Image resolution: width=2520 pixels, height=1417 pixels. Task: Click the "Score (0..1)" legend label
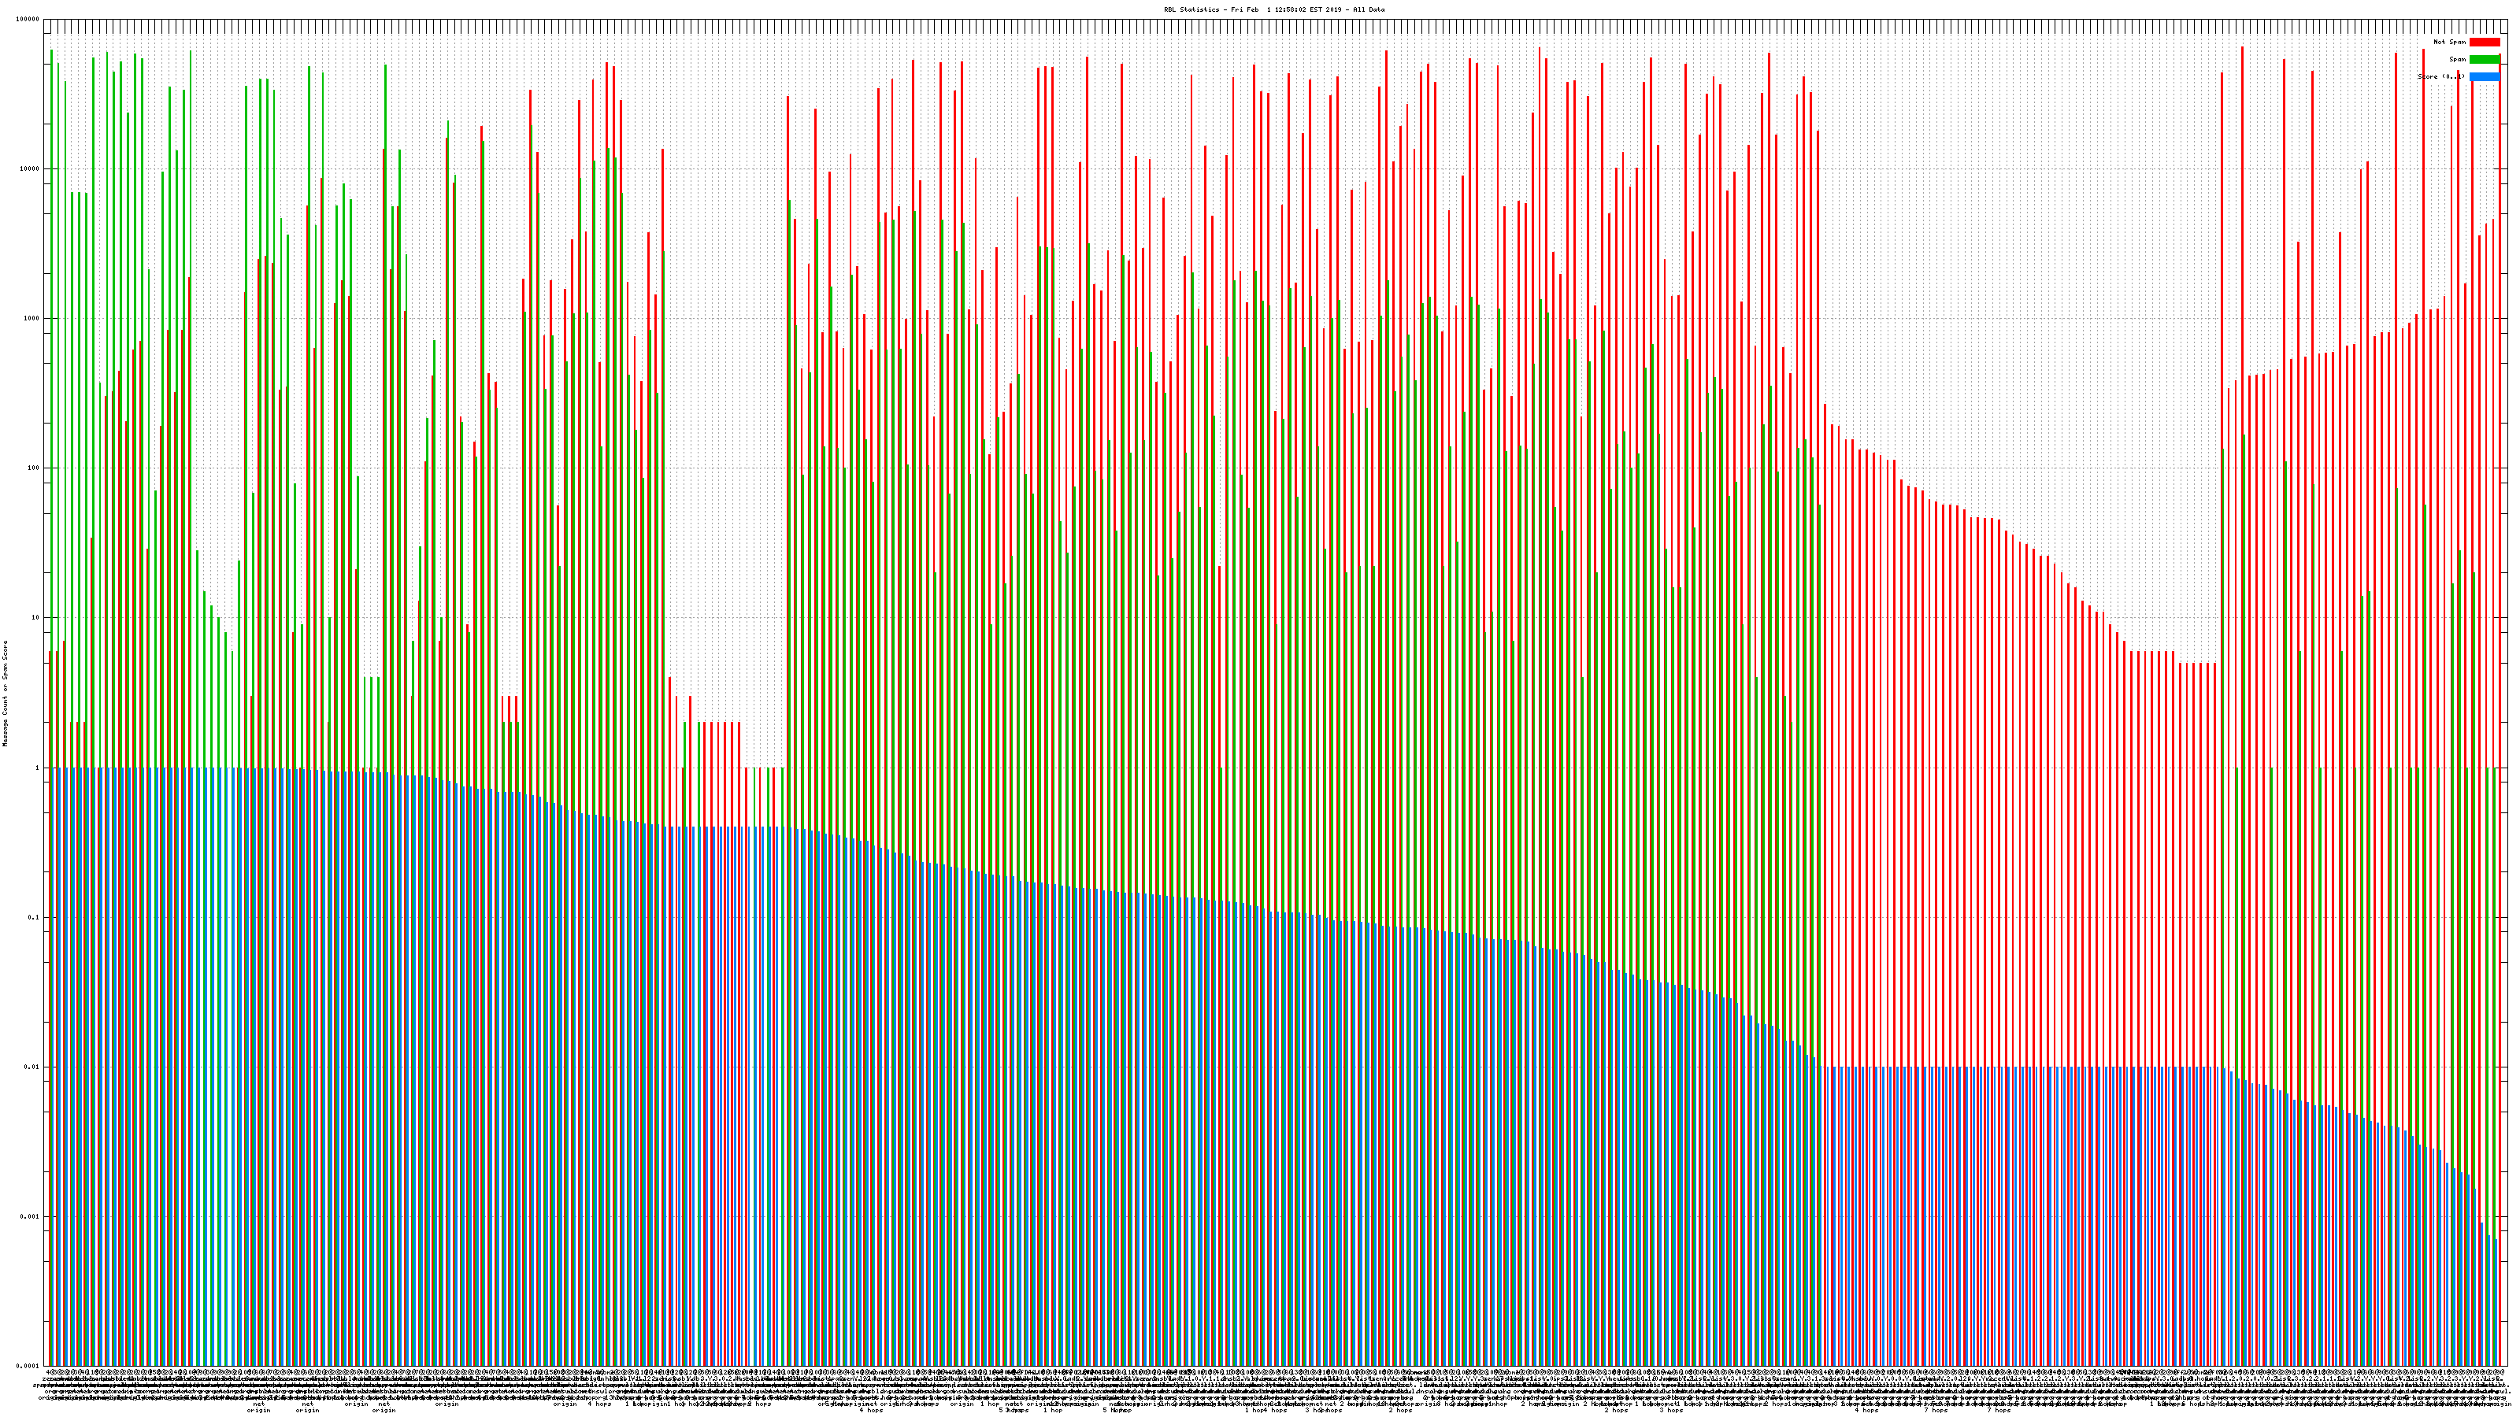click(x=2440, y=76)
